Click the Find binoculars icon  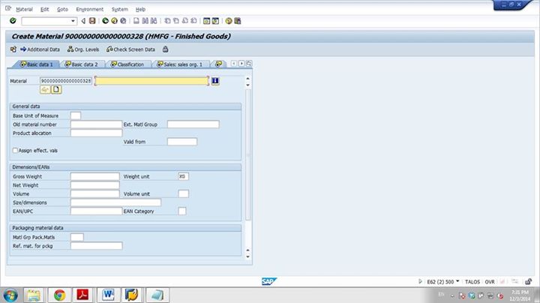tap(145, 21)
